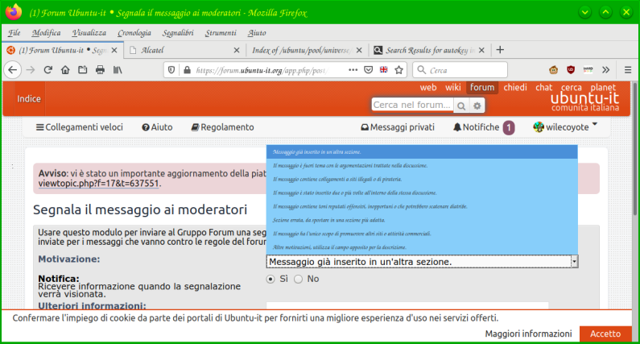Open advanced search via the gear icon

pos(477,106)
